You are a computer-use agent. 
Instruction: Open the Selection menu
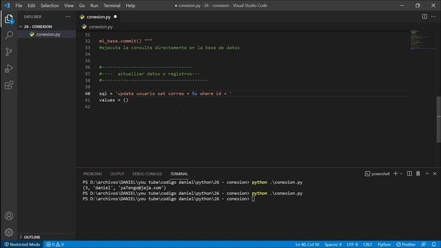[x=50, y=6]
